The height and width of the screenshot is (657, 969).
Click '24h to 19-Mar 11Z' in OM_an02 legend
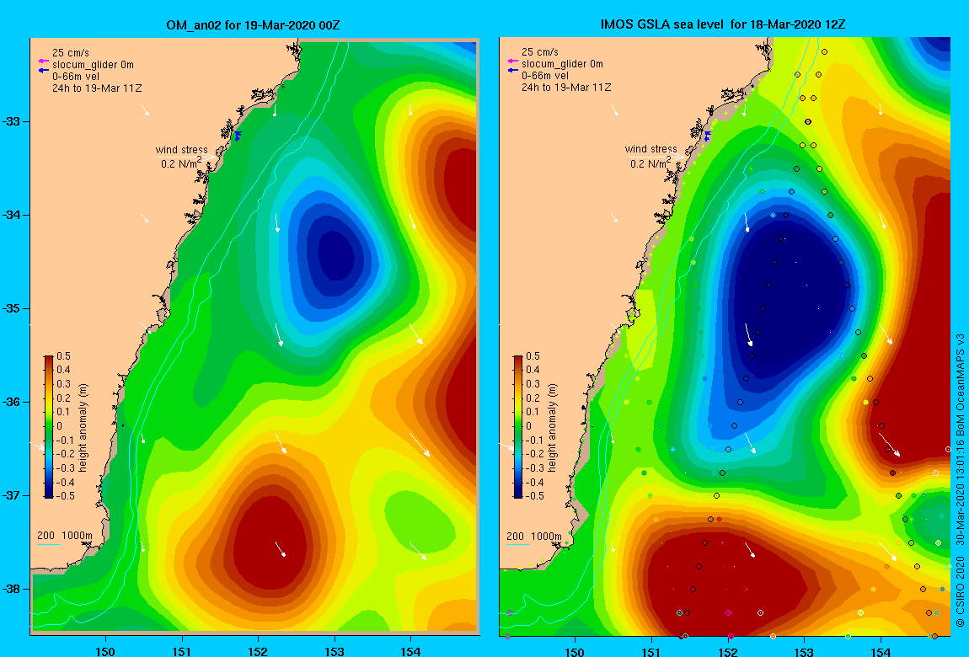click(97, 88)
